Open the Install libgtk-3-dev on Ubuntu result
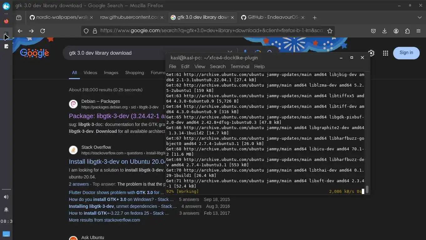The width and height of the screenshot is (426, 240). point(117,162)
